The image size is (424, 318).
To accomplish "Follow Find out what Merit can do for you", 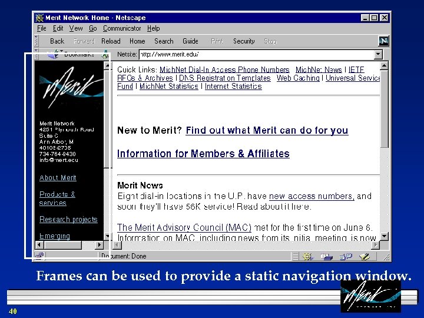I will click(267, 131).
